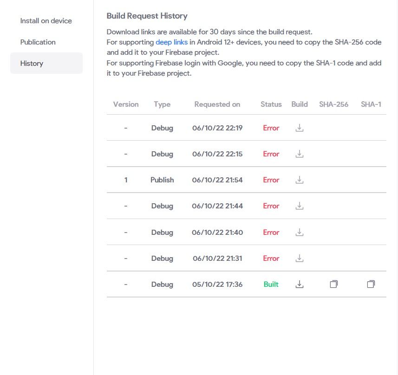Click the Build column header

300,104
